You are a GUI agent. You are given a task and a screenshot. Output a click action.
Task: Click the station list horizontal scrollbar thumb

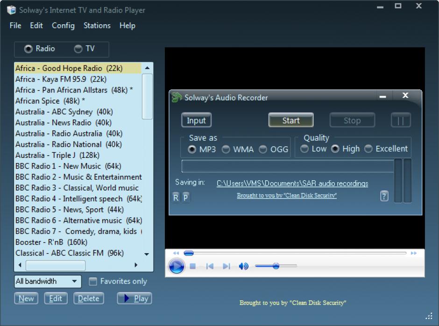tap(56, 265)
